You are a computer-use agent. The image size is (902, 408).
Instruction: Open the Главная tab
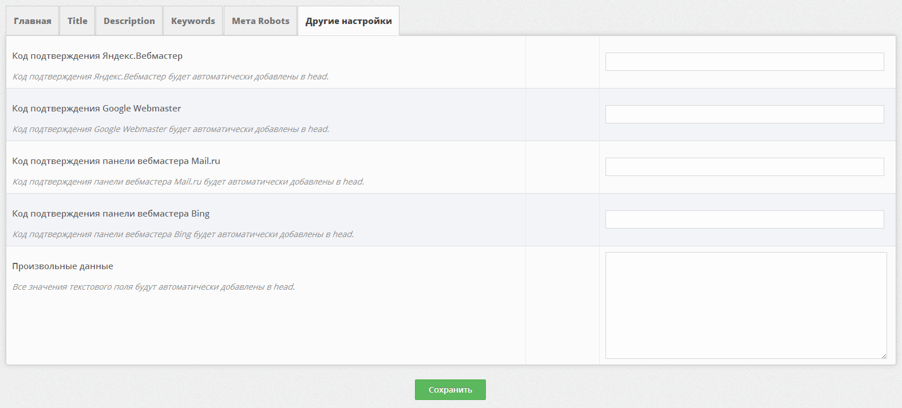(x=33, y=21)
